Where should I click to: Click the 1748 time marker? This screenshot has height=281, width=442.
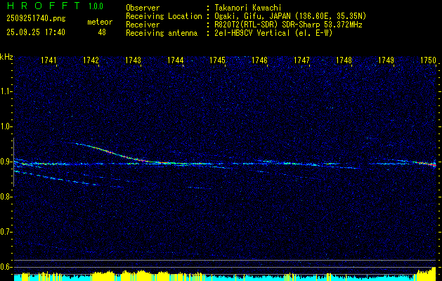344,60
